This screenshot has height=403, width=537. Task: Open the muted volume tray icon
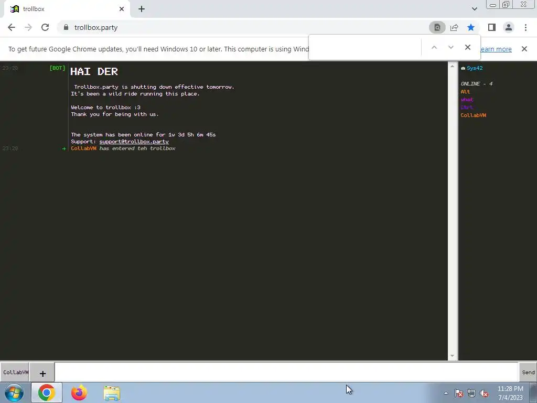pos(484,393)
